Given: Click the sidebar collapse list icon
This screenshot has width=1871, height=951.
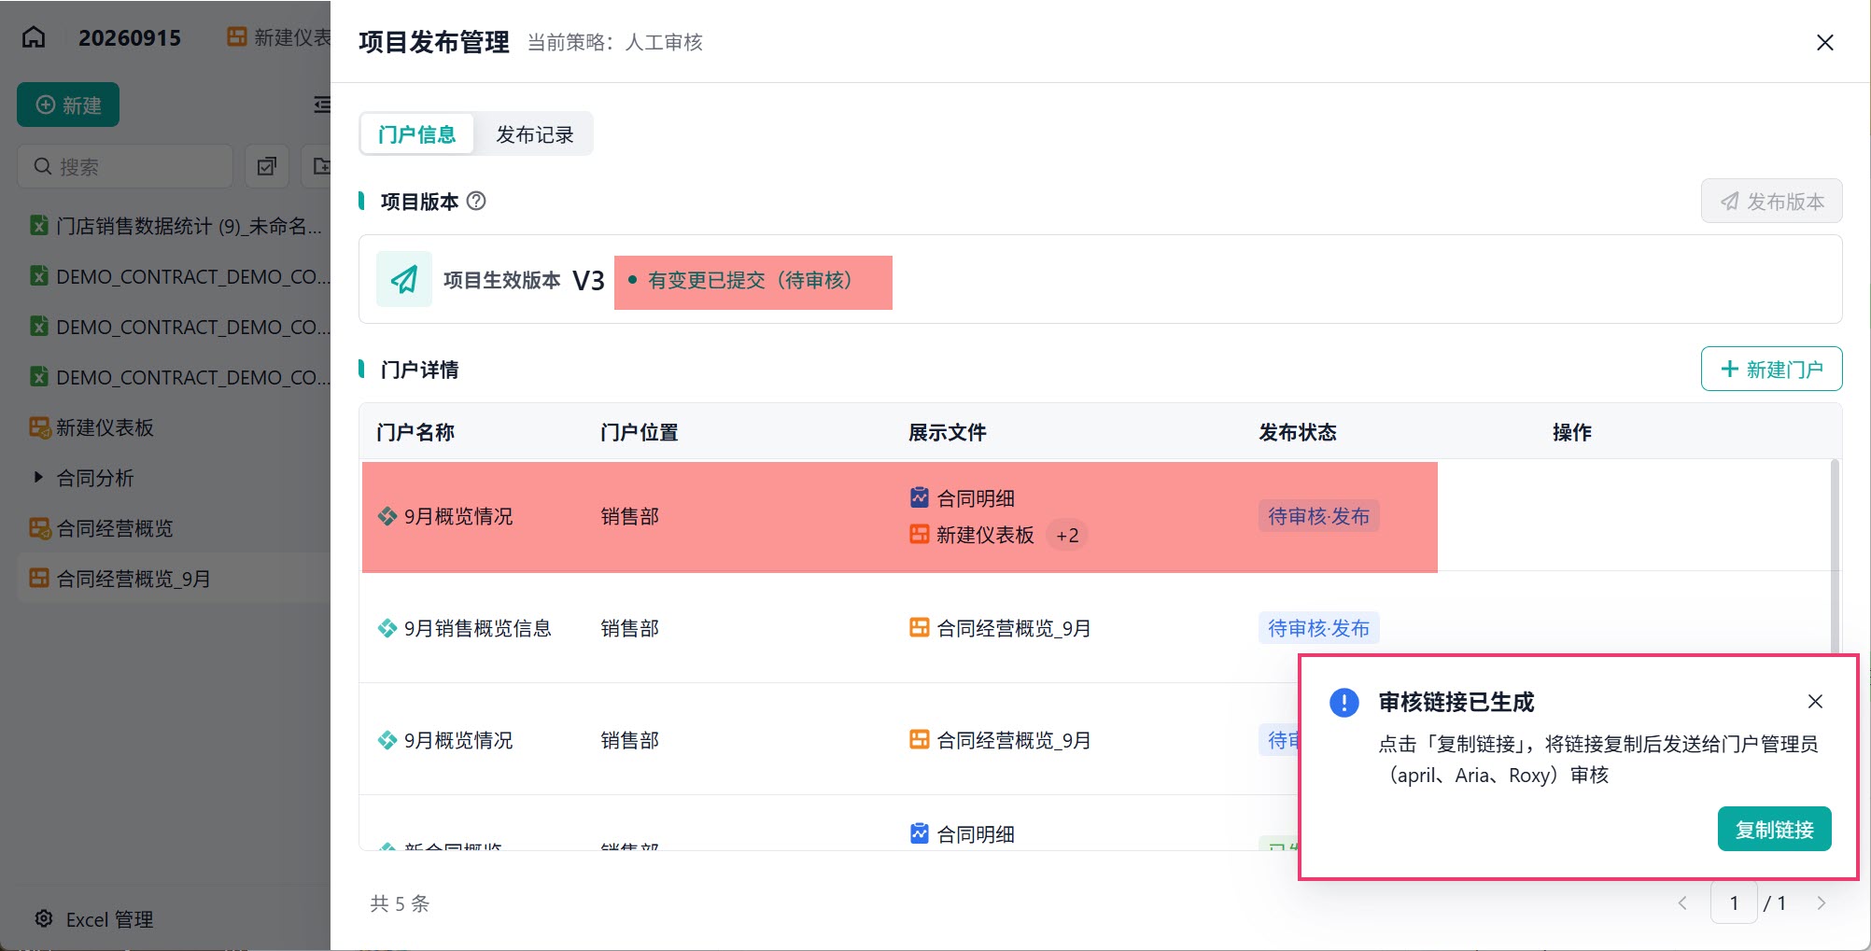Looking at the screenshot, I should coord(322,105).
